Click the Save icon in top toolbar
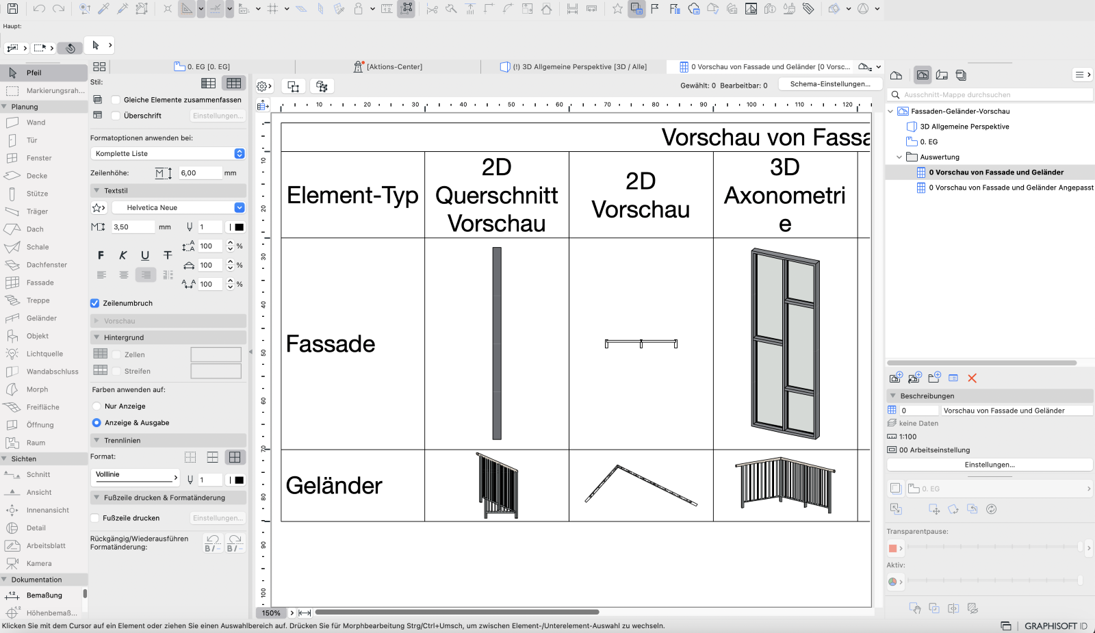 [x=12, y=9]
